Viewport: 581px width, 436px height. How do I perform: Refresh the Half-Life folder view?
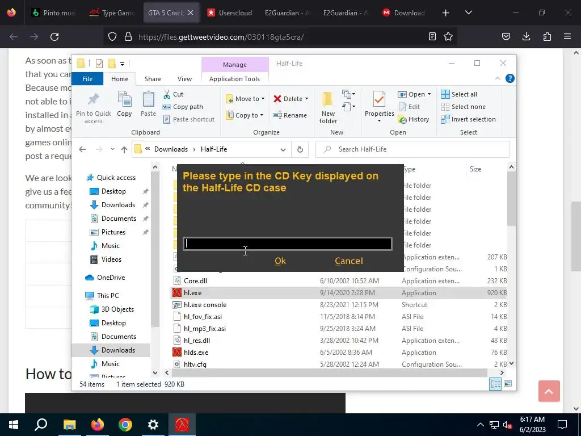pos(300,149)
